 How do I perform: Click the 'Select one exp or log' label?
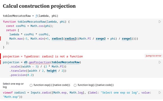(13, 85)
